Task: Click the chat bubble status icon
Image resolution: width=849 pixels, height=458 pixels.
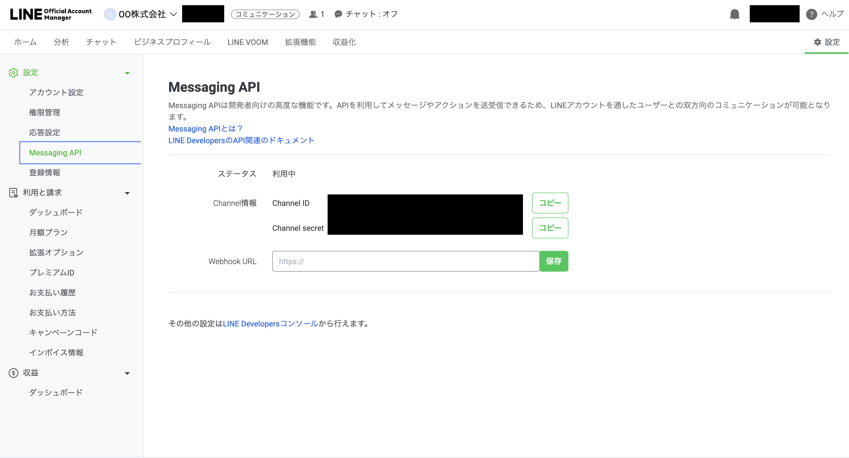Action: tap(338, 14)
